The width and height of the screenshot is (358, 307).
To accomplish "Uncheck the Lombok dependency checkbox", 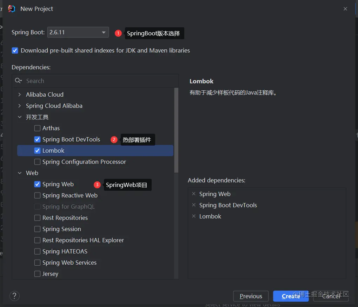I will 37,151.
